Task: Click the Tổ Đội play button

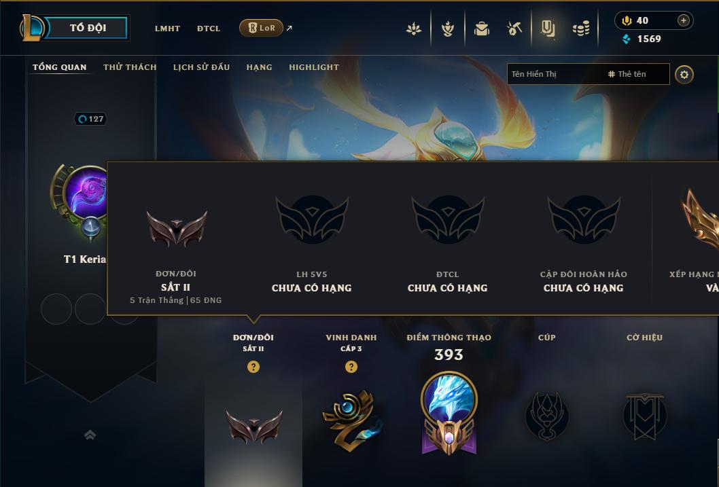Action: pyautogui.click(x=88, y=28)
